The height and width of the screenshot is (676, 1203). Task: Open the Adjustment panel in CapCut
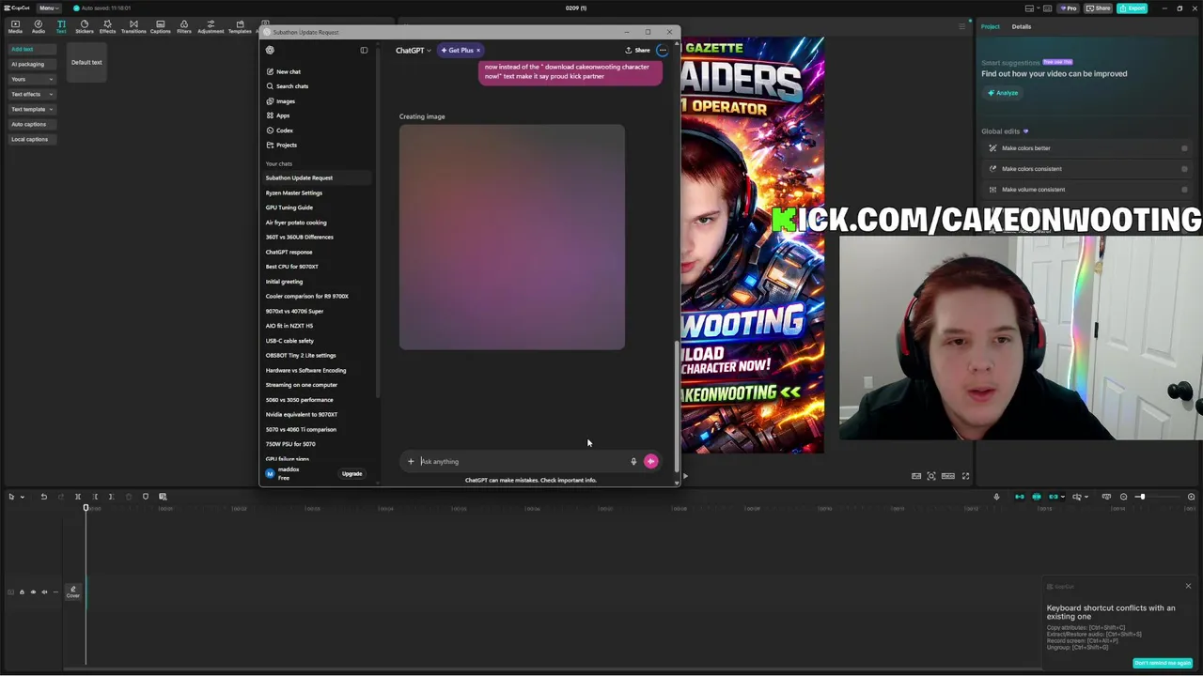(x=211, y=26)
